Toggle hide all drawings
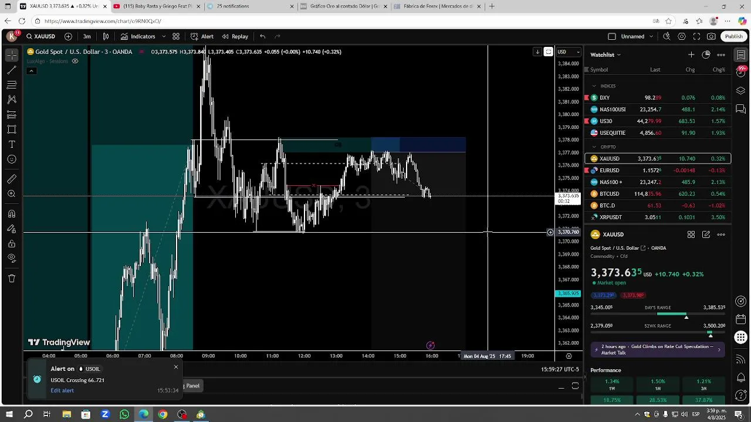The width and height of the screenshot is (751, 422). pos(12,258)
